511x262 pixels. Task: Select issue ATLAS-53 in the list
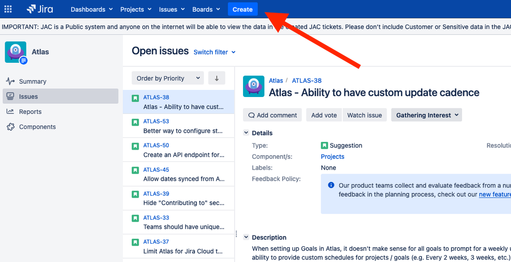click(x=179, y=126)
